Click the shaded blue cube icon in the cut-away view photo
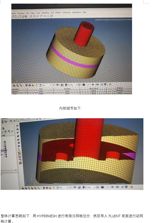This screenshot has width=163, height=223. click(102, 187)
